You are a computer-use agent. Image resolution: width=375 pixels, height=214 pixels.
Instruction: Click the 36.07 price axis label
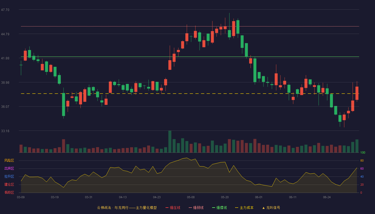point(5,107)
